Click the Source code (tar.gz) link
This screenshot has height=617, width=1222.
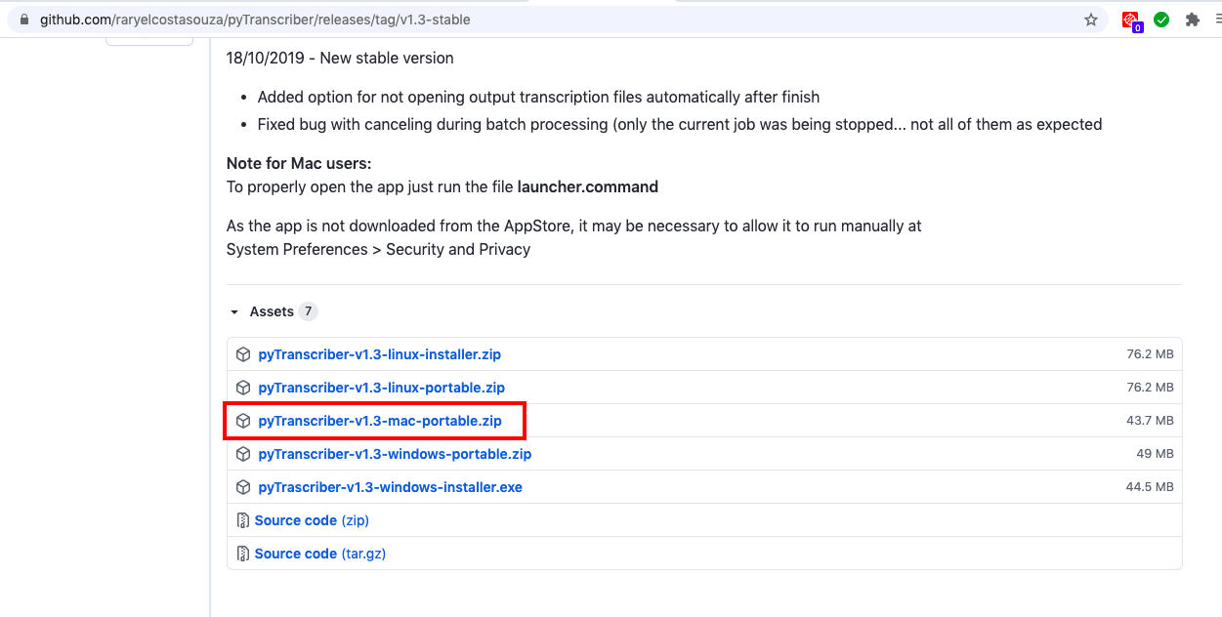(320, 554)
